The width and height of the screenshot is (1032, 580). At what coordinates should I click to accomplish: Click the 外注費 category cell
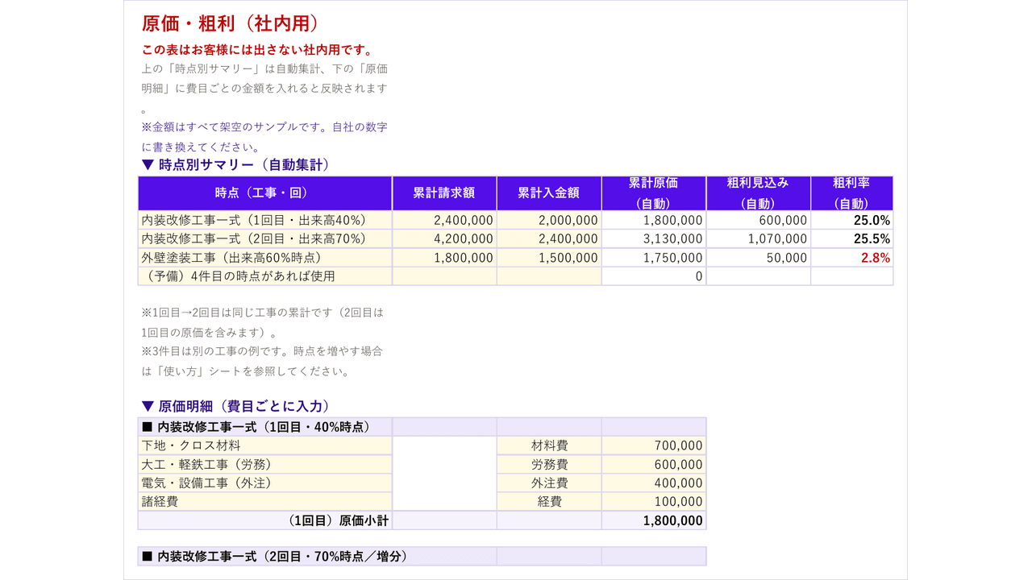(549, 483)
